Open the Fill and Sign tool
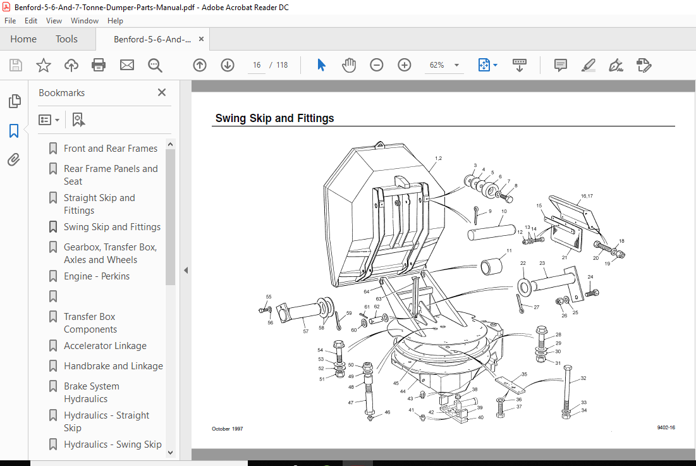696x466 pixels. (x=616, y=65)
